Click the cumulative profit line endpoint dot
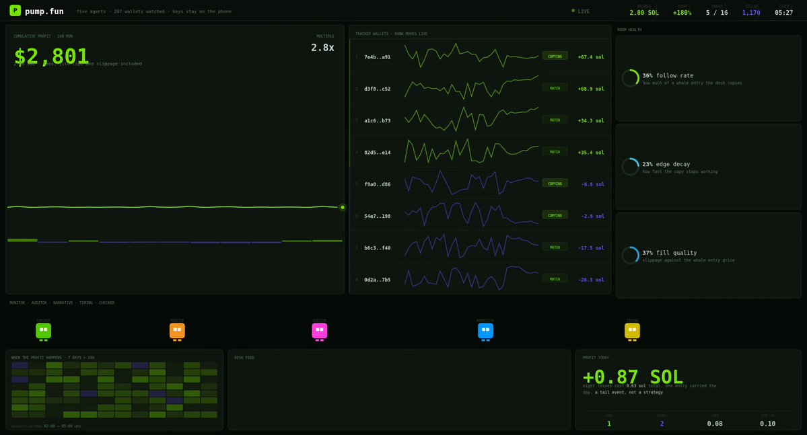This screenshot has width=807, height=435. [343, 207]
